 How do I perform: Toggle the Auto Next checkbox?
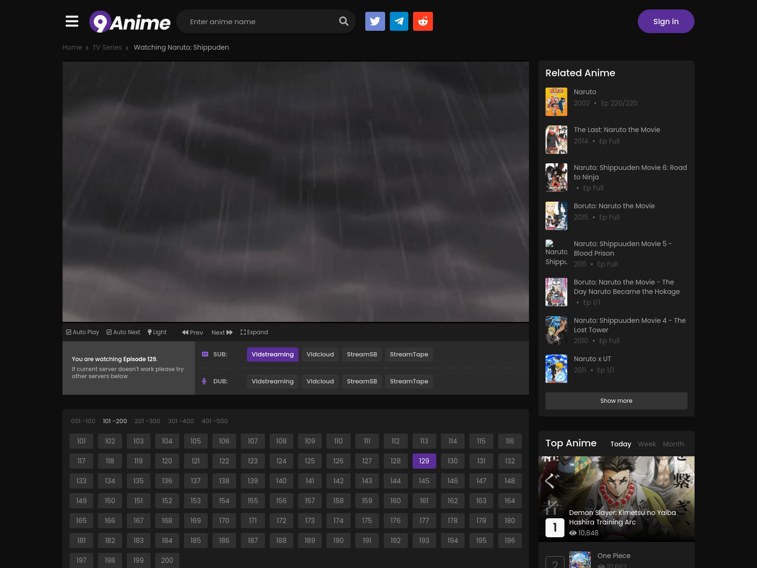tap(123, 332)
